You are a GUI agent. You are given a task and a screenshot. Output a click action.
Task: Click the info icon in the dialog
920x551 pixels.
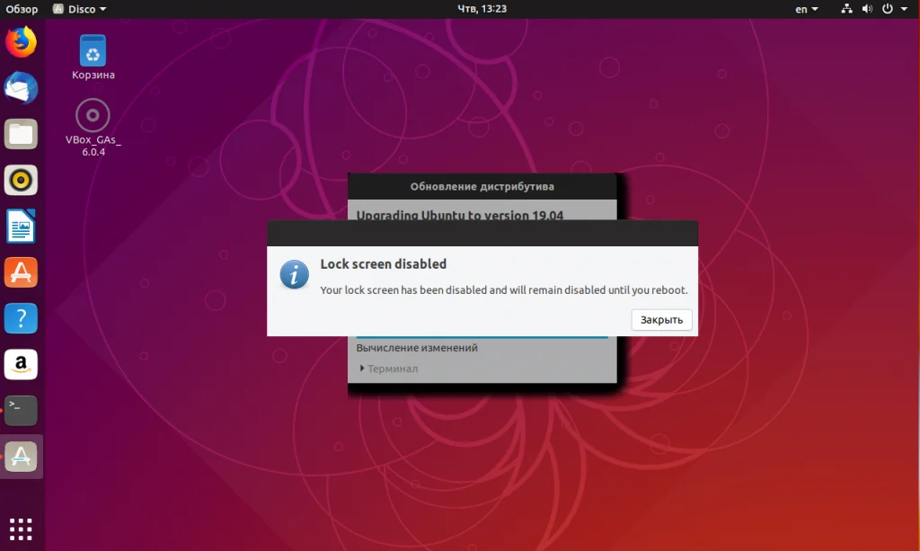point(294,274)
